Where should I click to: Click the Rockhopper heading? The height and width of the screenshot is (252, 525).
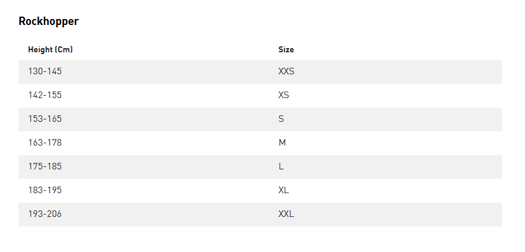pos(49,21)
